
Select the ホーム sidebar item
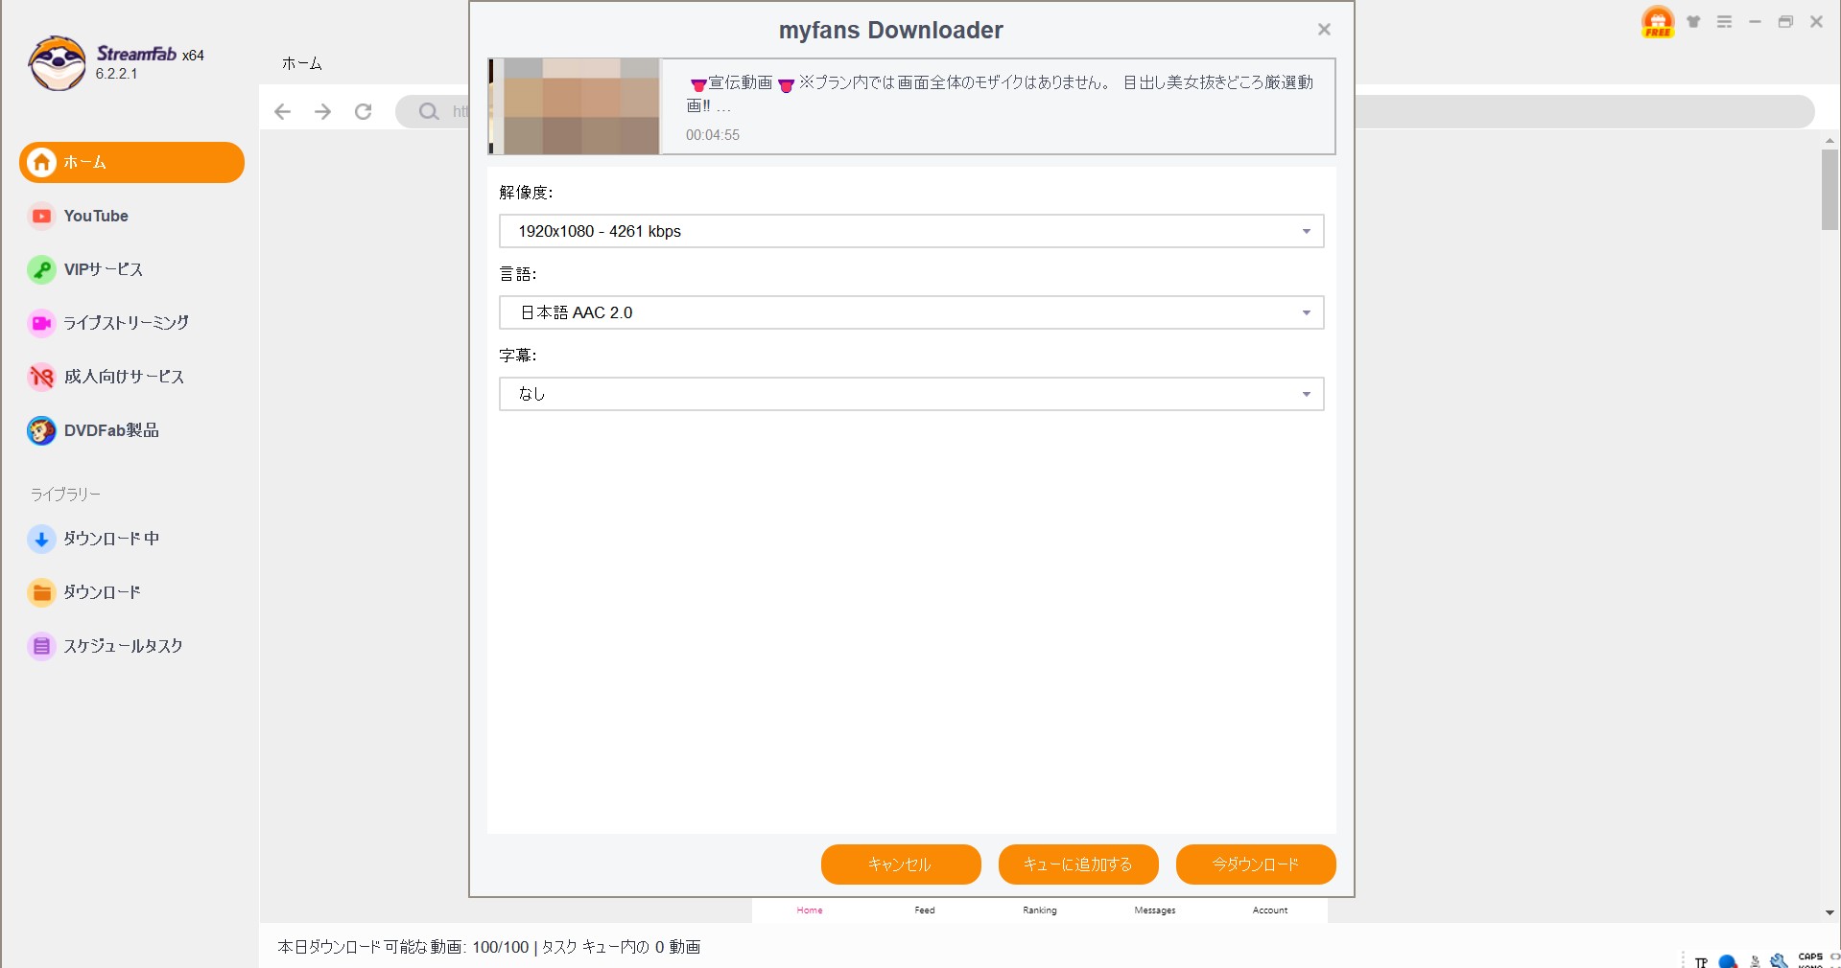coord(131,162)
